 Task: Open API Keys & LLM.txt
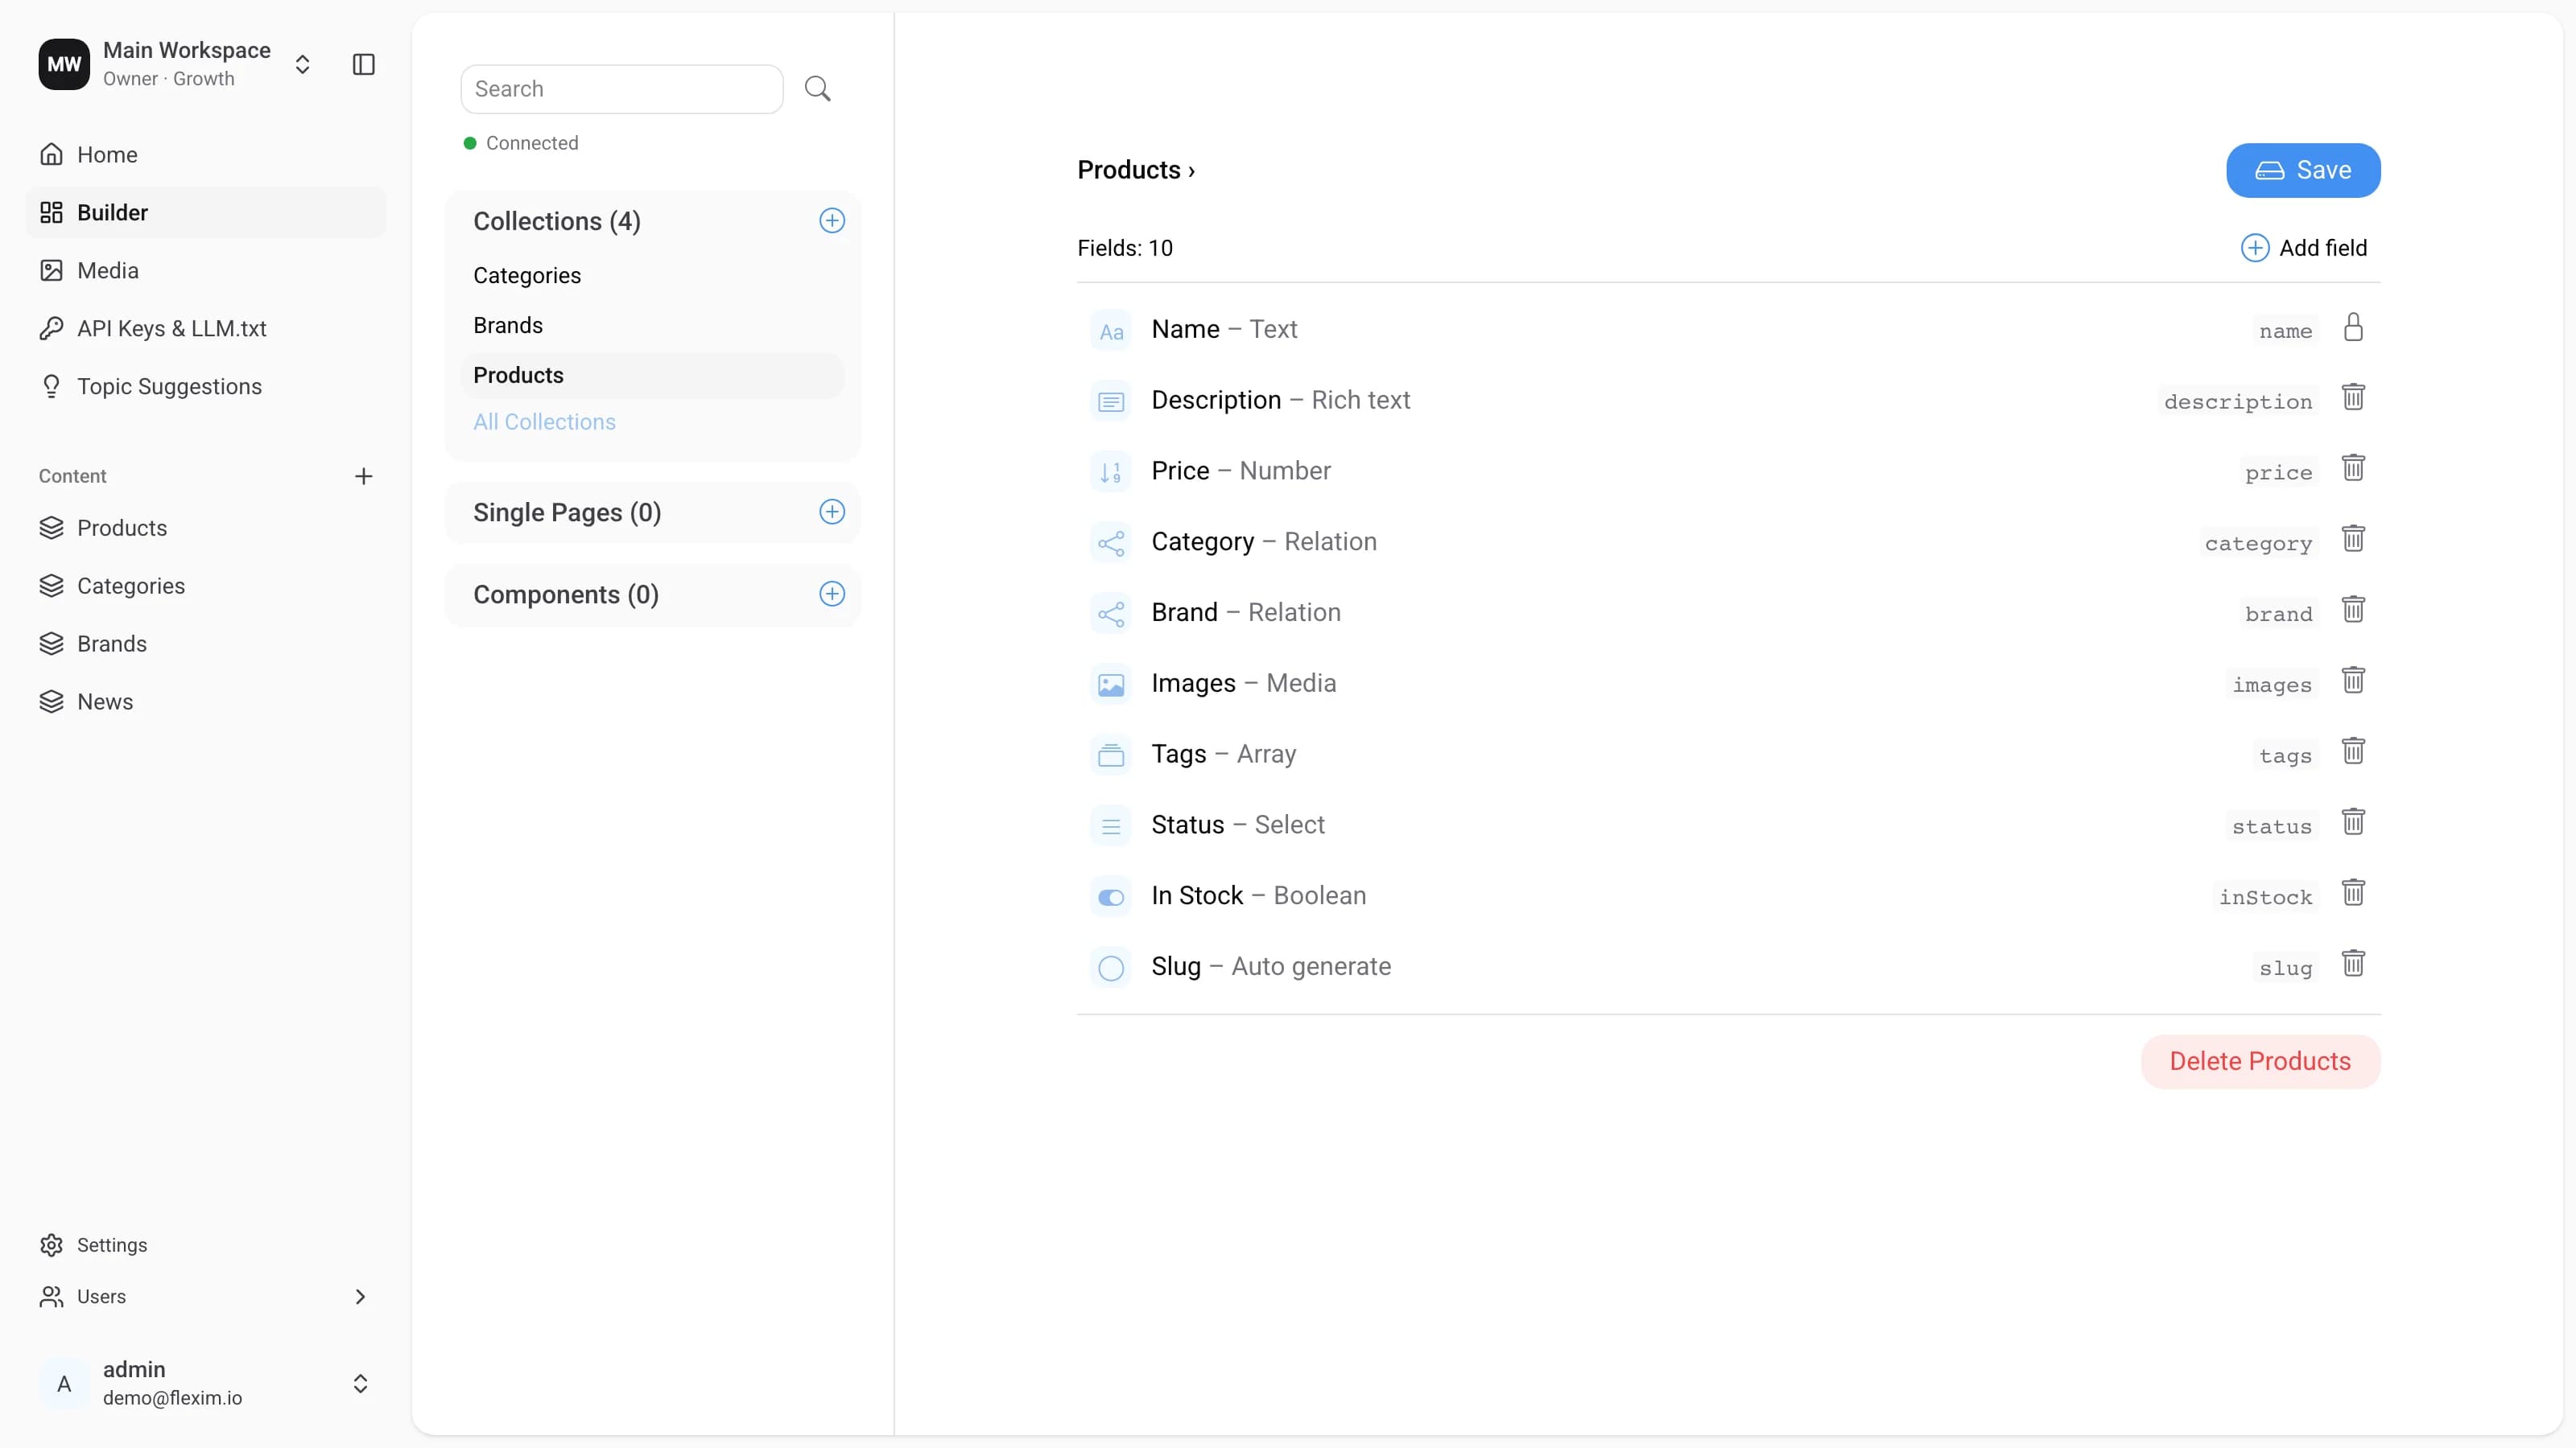tap(205, 329)
